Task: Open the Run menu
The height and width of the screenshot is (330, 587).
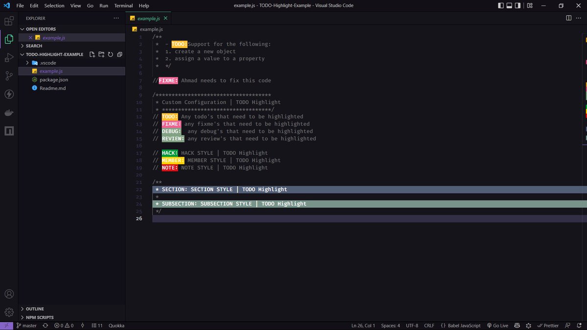Action: 104,6
